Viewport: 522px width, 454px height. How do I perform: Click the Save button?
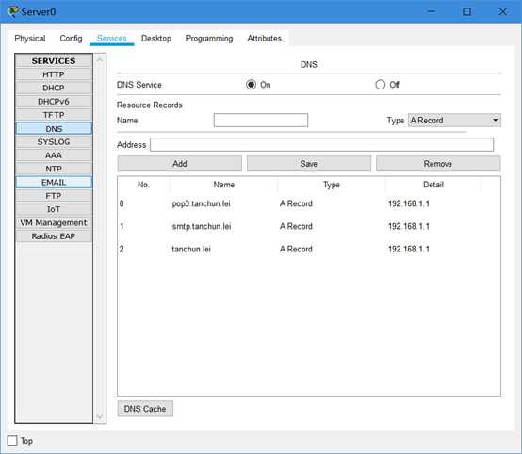(309, 164)
